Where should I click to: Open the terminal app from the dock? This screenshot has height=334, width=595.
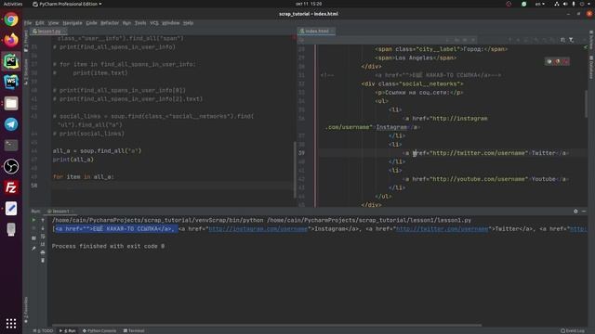[11, 145]
